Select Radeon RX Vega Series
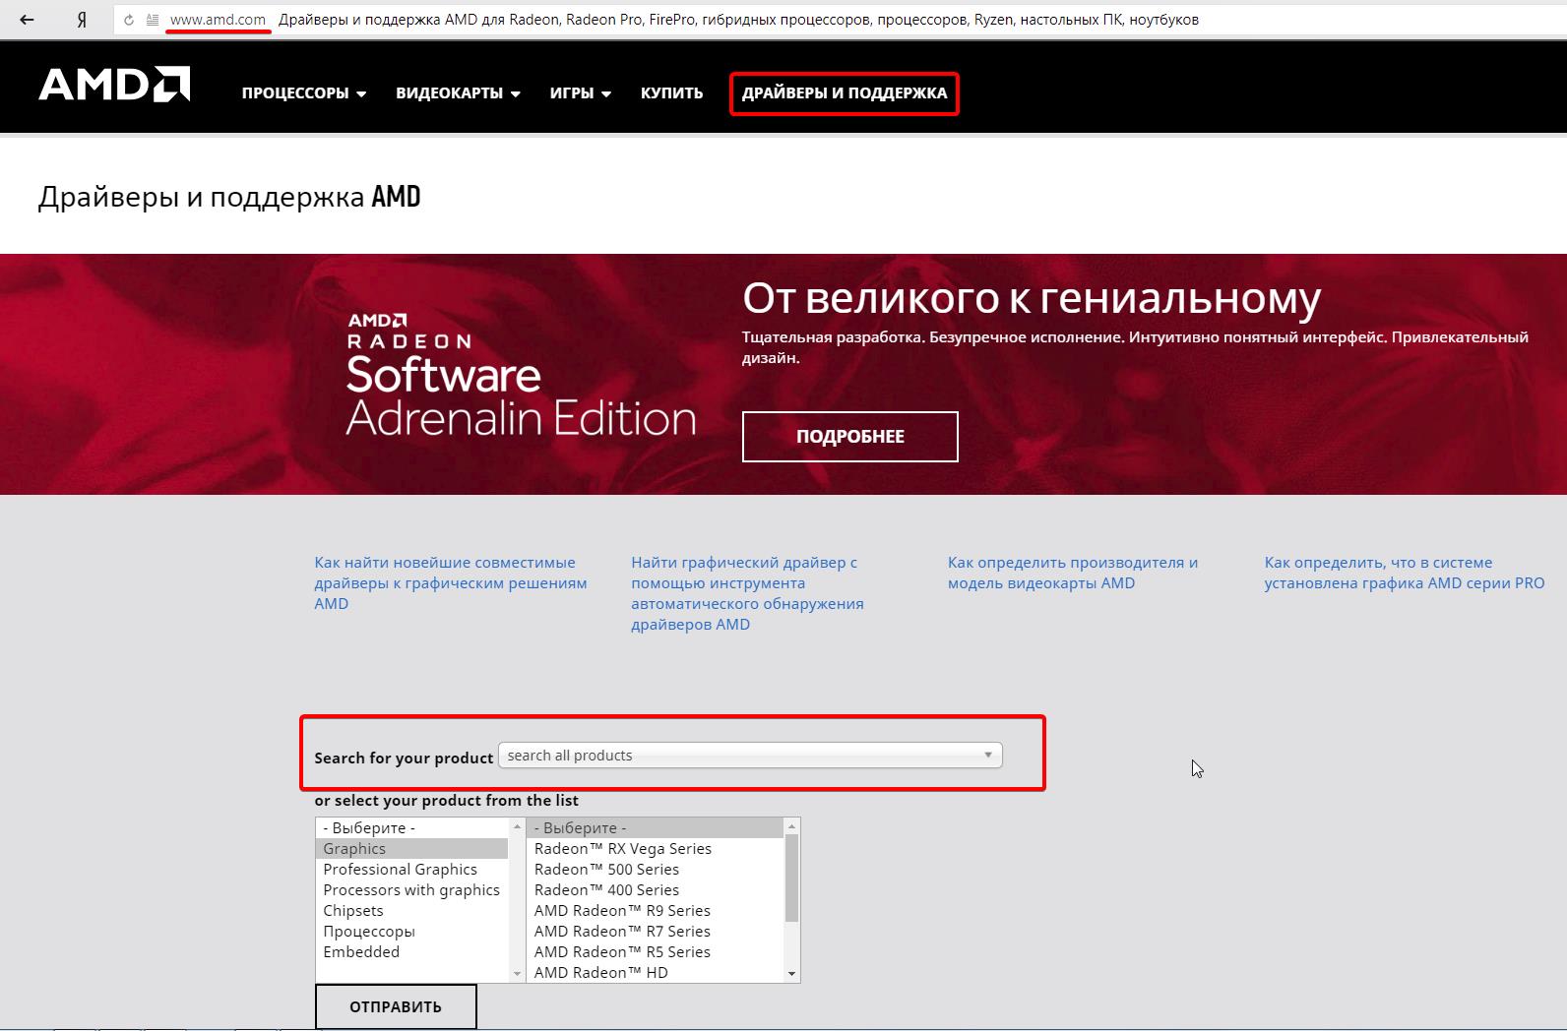The height and width of the screenshot is (1031, 1567). (x=655, y=848)
